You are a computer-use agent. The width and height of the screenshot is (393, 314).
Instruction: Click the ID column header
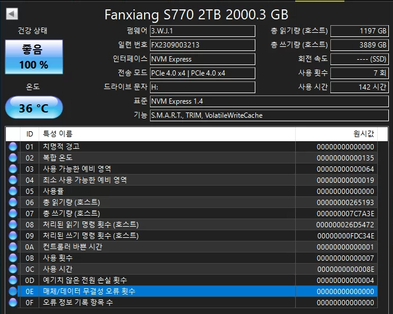[29, 134]
